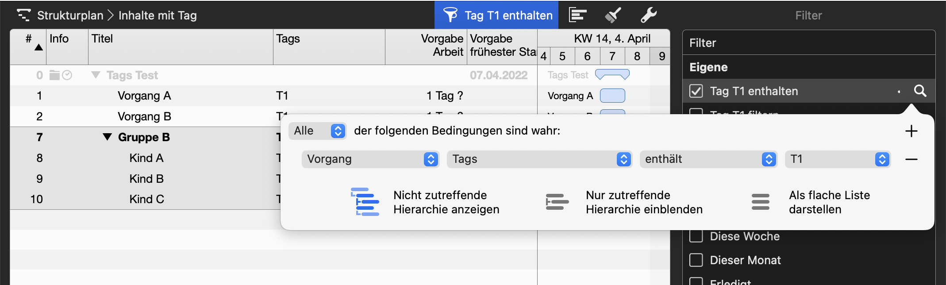The height and width of the screenshot is (285, 946).
Task: Select Als flache Liste darstellen icon
Action: pyautogui.click(x=760, y=202)
